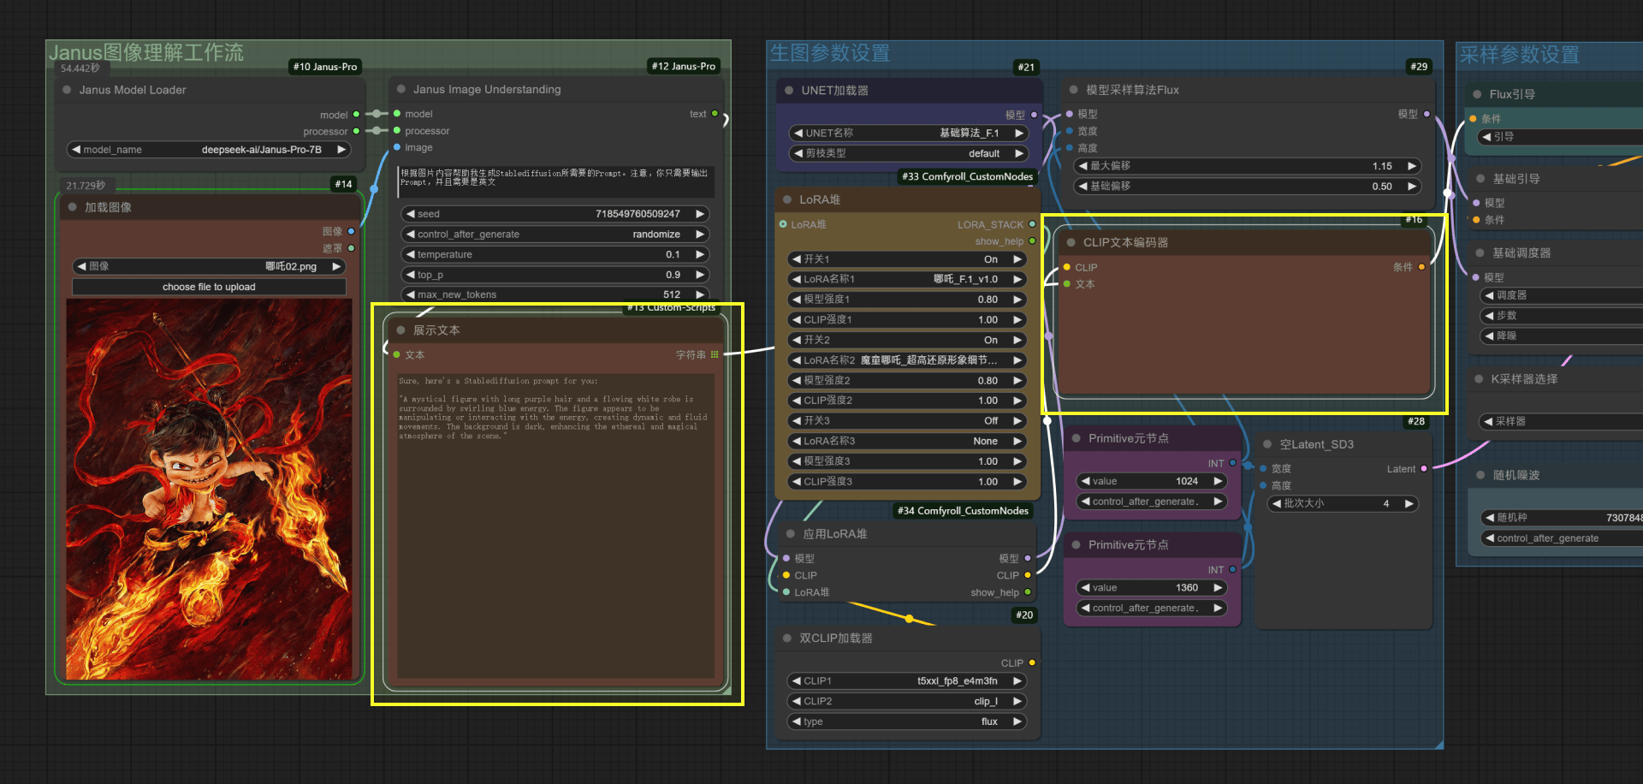Image resolution: width=1643 pixels, height=784 pixels.
Task: Increase 批次大小 with its right arrow
Action: pos(1409,503)
